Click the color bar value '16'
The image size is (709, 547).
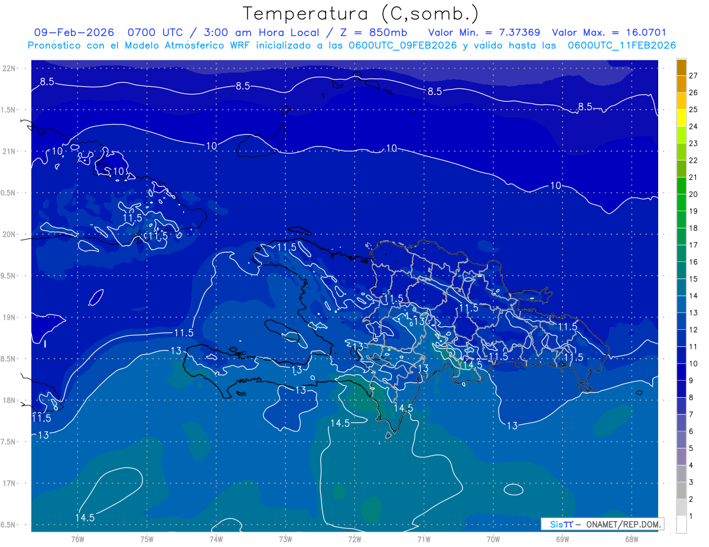(694, 262)
